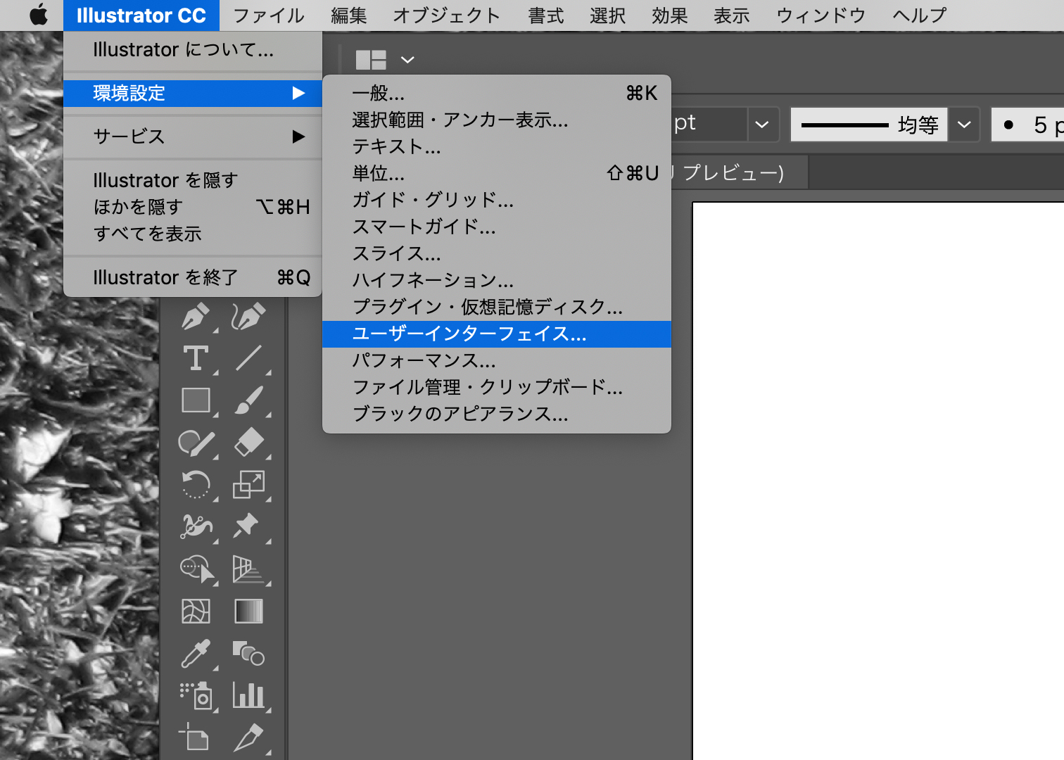Select the Rotate tool
Screen dimensions: 1064x760
click(x=196, y=485)
